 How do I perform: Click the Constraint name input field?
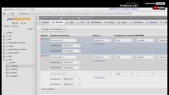click(x=64, y=74)
